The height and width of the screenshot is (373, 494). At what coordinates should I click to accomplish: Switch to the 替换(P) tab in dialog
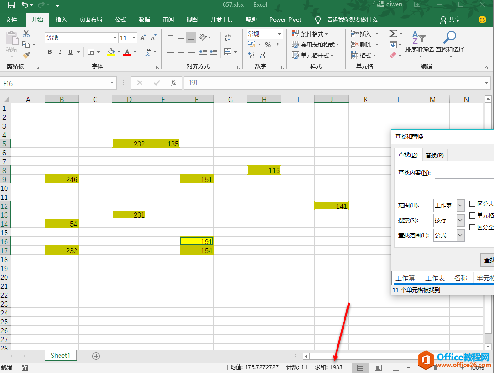point(434,155)
